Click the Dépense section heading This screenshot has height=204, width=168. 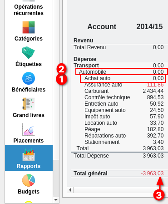coord(85,59)
